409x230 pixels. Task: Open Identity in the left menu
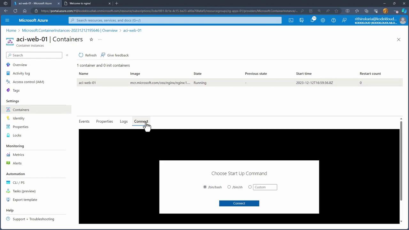click(19, 118)
